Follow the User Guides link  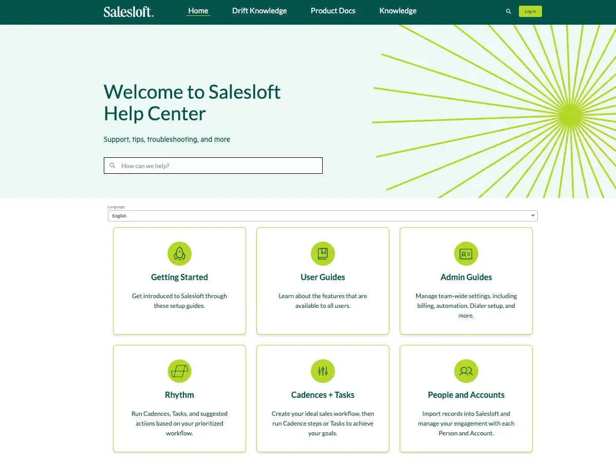click(x=323, y=277)
